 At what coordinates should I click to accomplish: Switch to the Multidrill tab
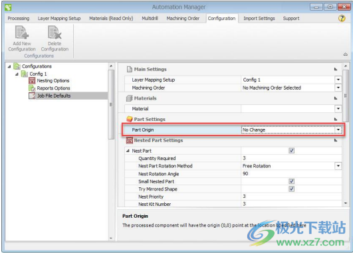tap(150, 19)
